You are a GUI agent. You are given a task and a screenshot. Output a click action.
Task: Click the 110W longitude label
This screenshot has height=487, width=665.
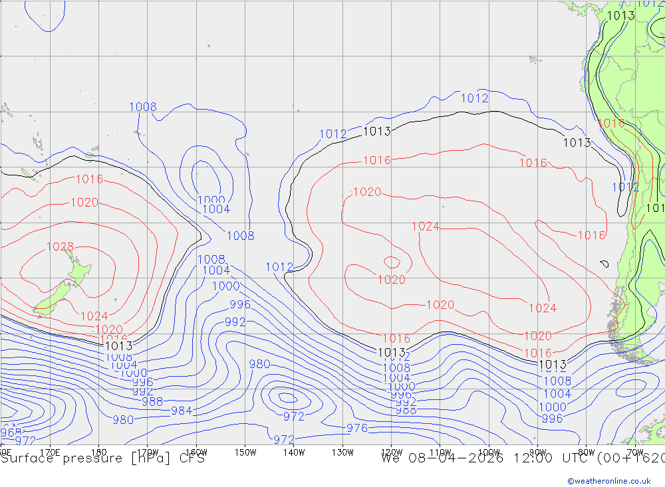440,452
